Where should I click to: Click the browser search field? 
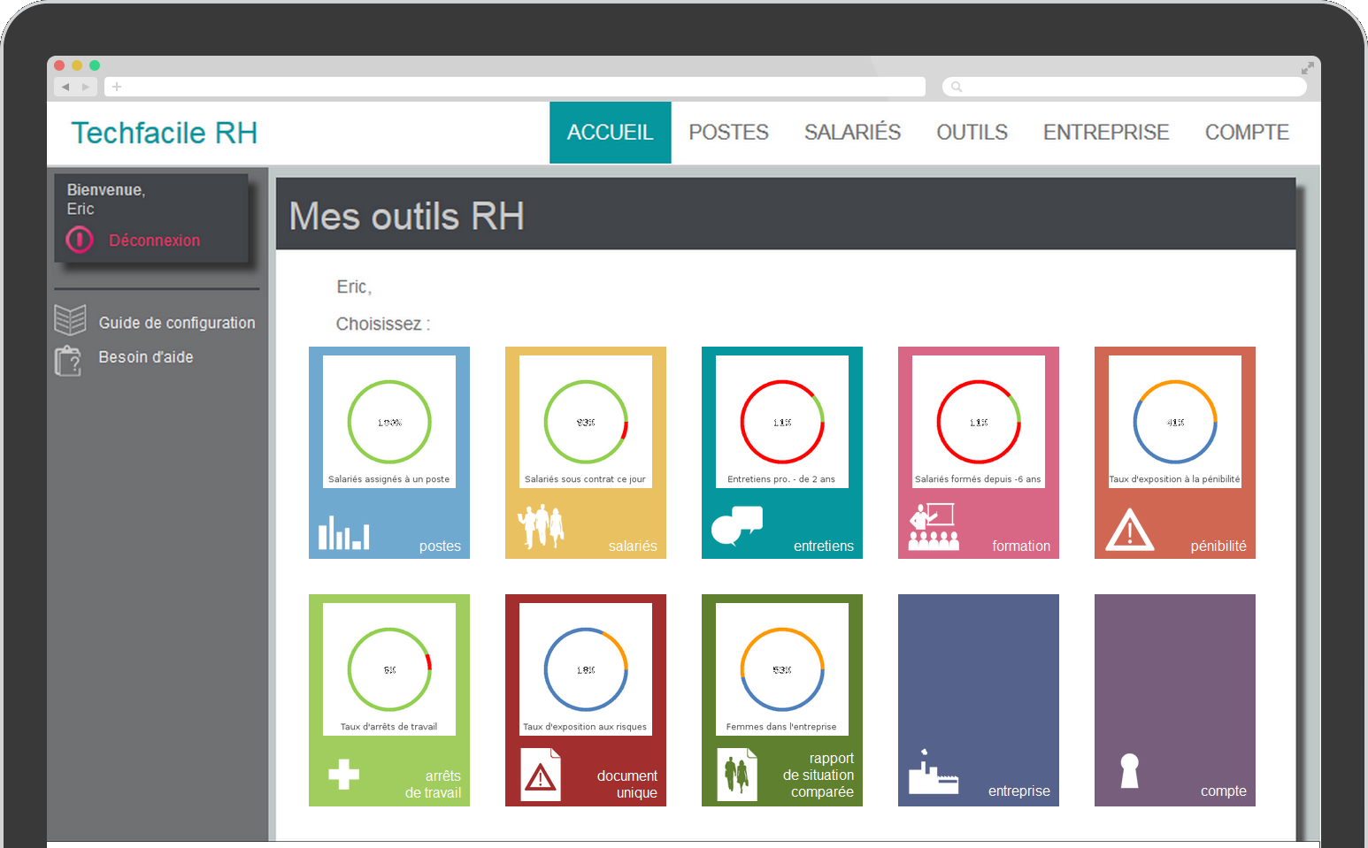pos(1124,87)
